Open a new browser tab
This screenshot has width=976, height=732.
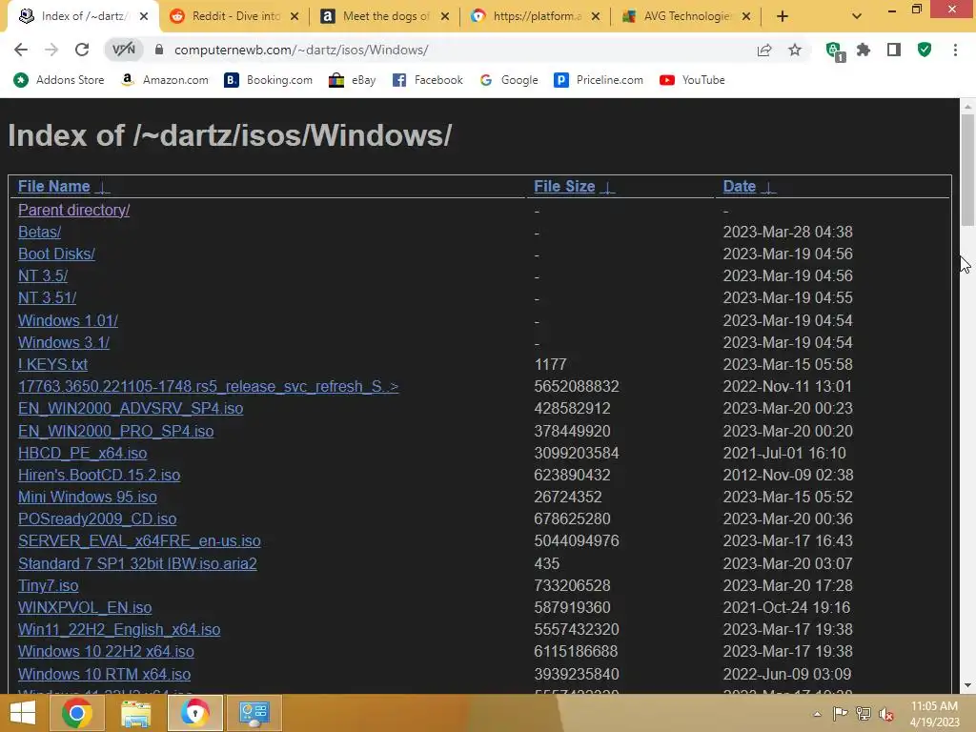pyautogui.click(x=783, y=16)
